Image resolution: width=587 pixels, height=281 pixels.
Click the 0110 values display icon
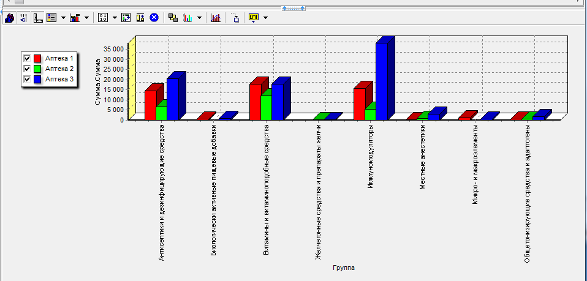(103, 18)
